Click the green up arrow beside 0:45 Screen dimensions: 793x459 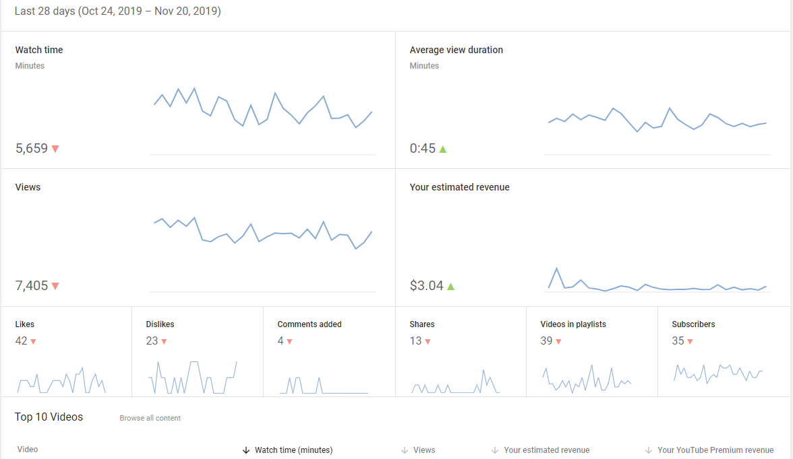pyautogui.click(x=443, y=149)
